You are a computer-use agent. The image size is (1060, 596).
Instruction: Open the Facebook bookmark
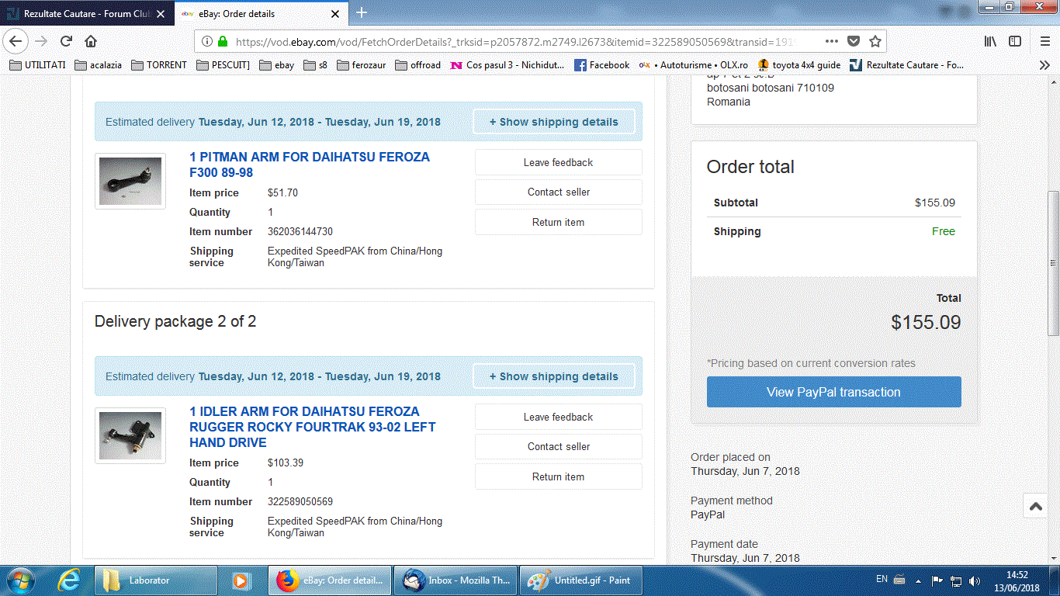tap(602, 65)
